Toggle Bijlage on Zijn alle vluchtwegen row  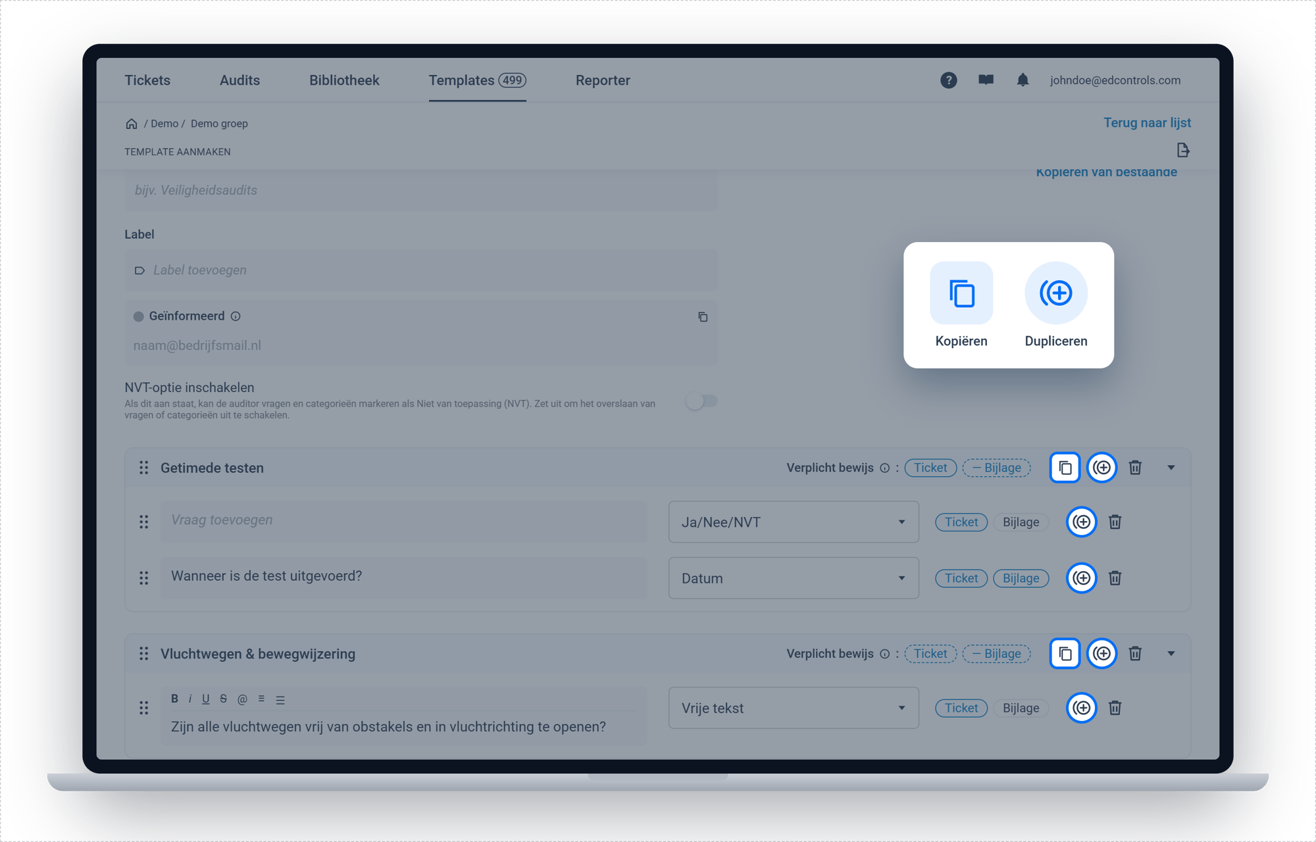1021,708
